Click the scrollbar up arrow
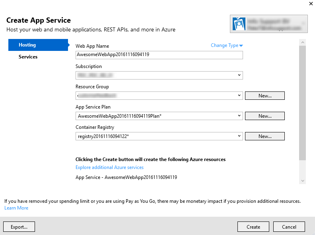Viewport: 315px width, 235px height. coord(303,42)
